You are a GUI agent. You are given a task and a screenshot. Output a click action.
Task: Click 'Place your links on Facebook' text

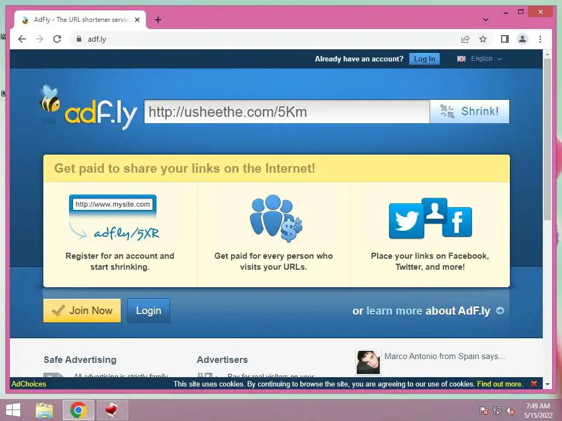(430, 261)
